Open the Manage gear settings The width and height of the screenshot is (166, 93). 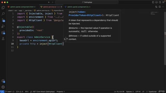click(3, 87)
